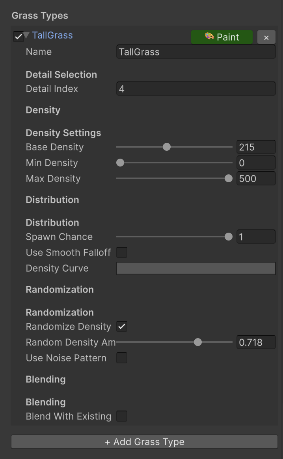Enable Blend With Existing checkbox
The height and width of the screenshot is (459, 283).
[x=122, y=416]
